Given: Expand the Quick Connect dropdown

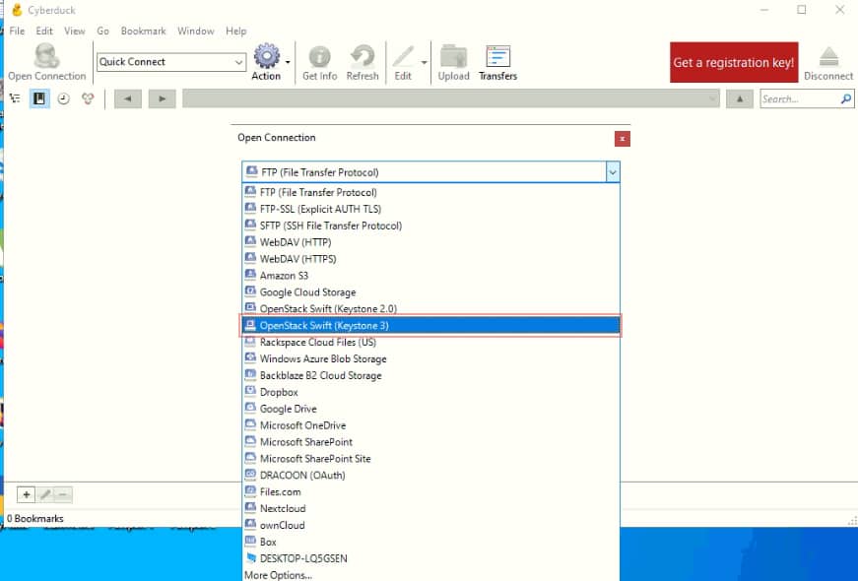Looking at the screenshot, I should [x=239, y=62].
